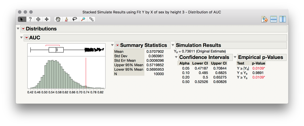Select the fat plus selection tool
The height and width of the screenshot is (126, 304).
coord(38,19)
